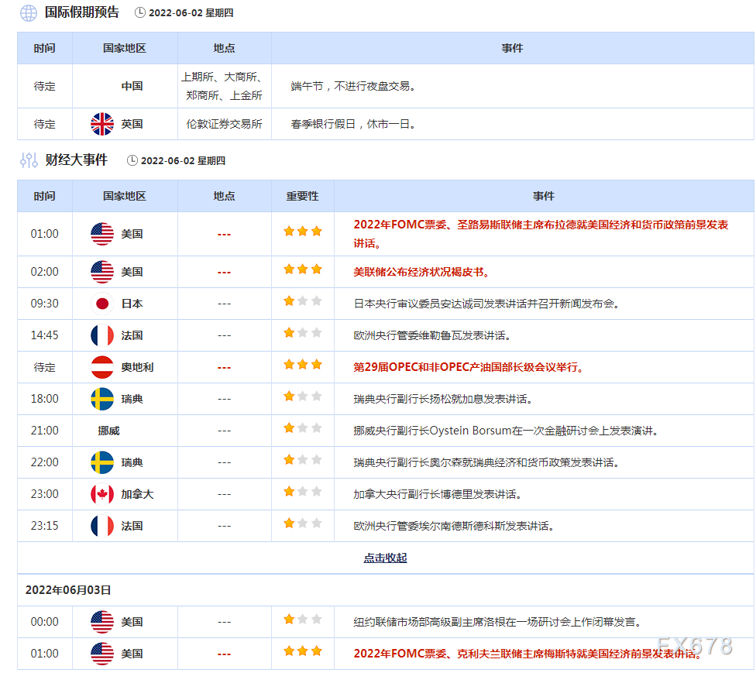756x673 pixels.
Task: Click the 2022年06月03日 date divider row
Action: [x=385, y=590]
